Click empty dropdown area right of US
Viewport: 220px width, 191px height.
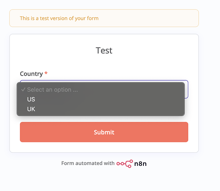pyautogui.click(x=109, y=99)
